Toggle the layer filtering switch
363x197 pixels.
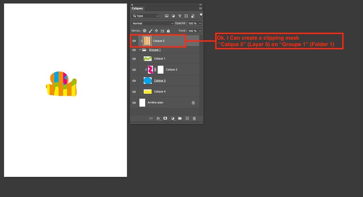click(x=201, y=16)
